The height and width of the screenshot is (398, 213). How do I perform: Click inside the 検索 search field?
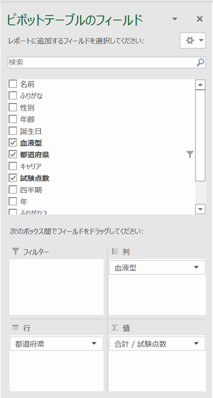click(x=102, y=62)
